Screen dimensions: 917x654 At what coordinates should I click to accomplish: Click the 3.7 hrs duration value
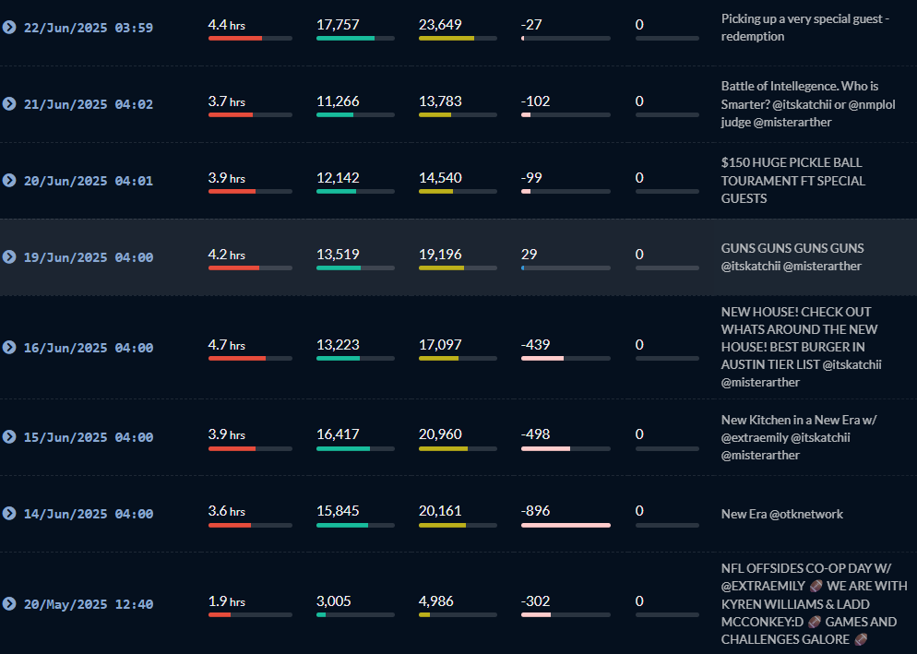tap(226, 101)
